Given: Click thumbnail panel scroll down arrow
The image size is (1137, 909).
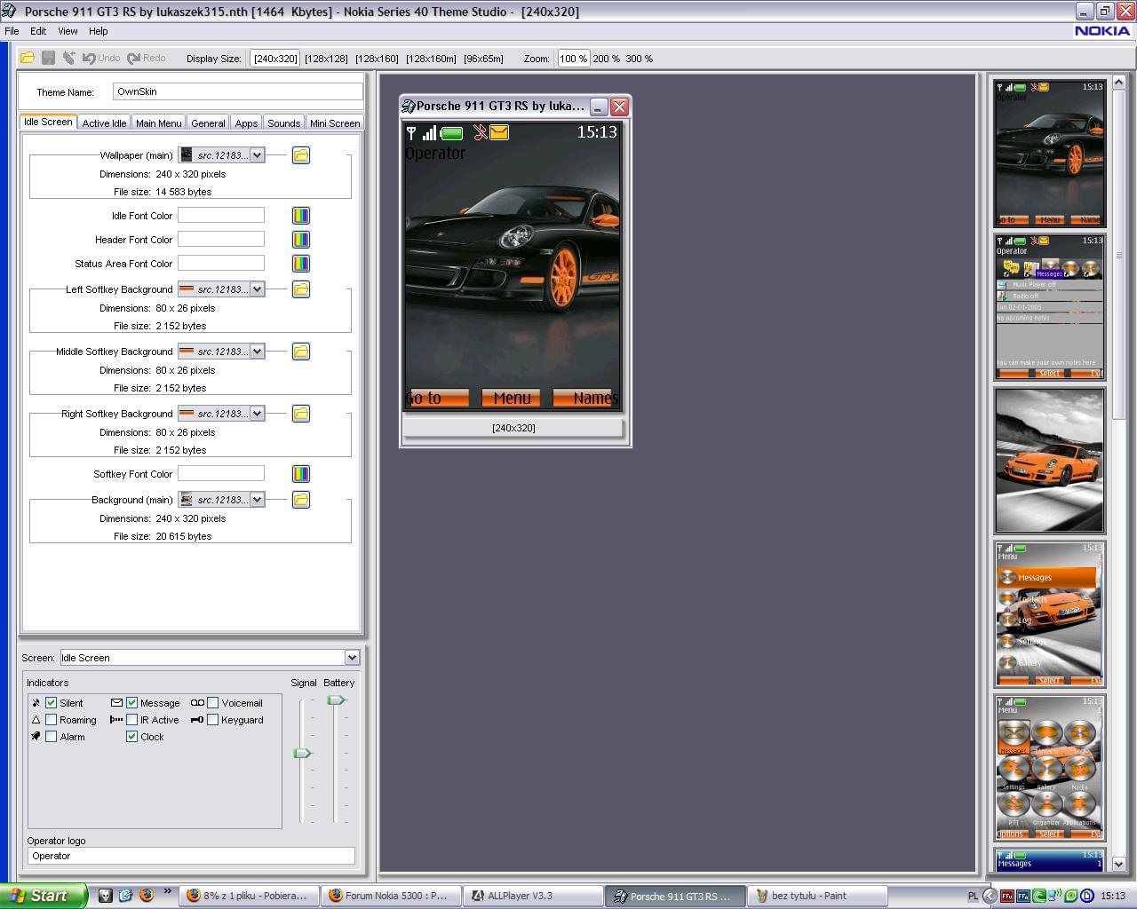Looking at the screenshot, I should 1118,864.
